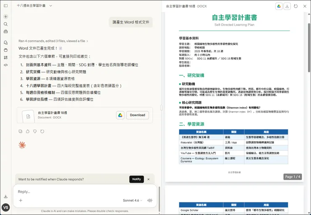Open the projects icon in sidebar
The image size is (311, 215).
[5, 50]
